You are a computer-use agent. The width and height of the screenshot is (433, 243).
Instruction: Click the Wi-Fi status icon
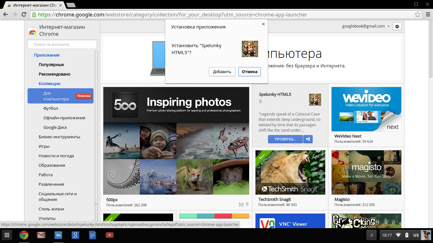pyautogui.click(x=398, y=235)
